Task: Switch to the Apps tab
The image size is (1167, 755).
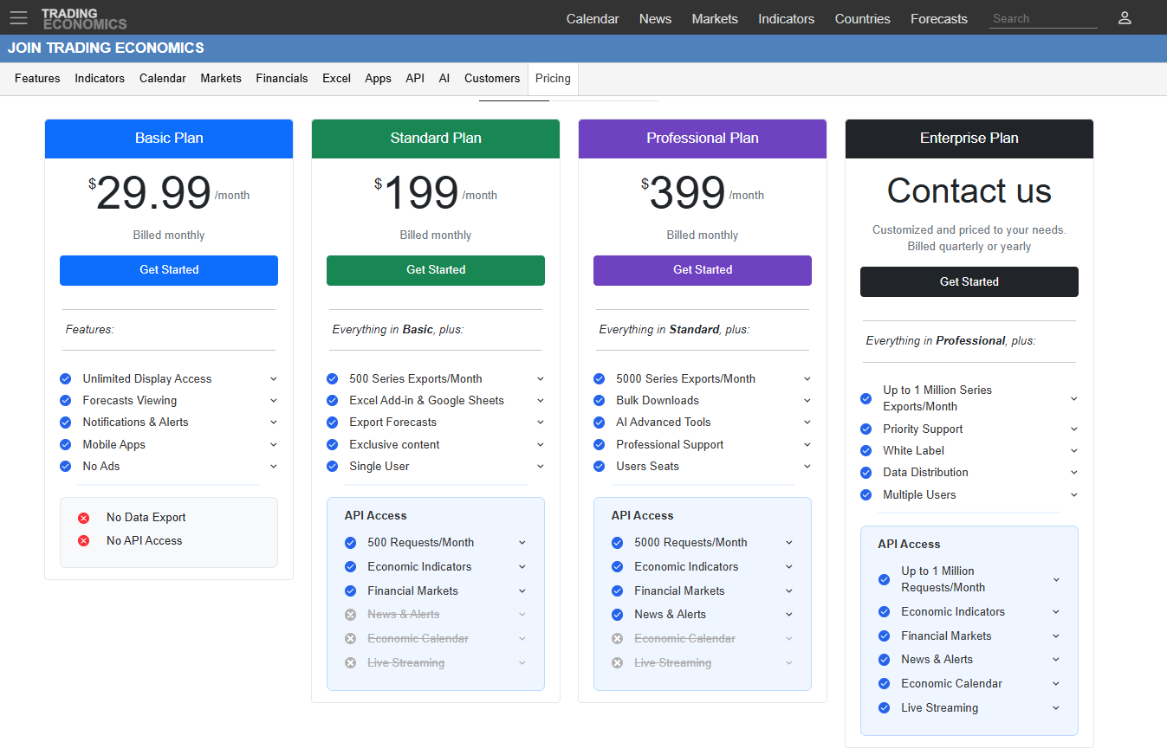Action: (x=378, y=79)
